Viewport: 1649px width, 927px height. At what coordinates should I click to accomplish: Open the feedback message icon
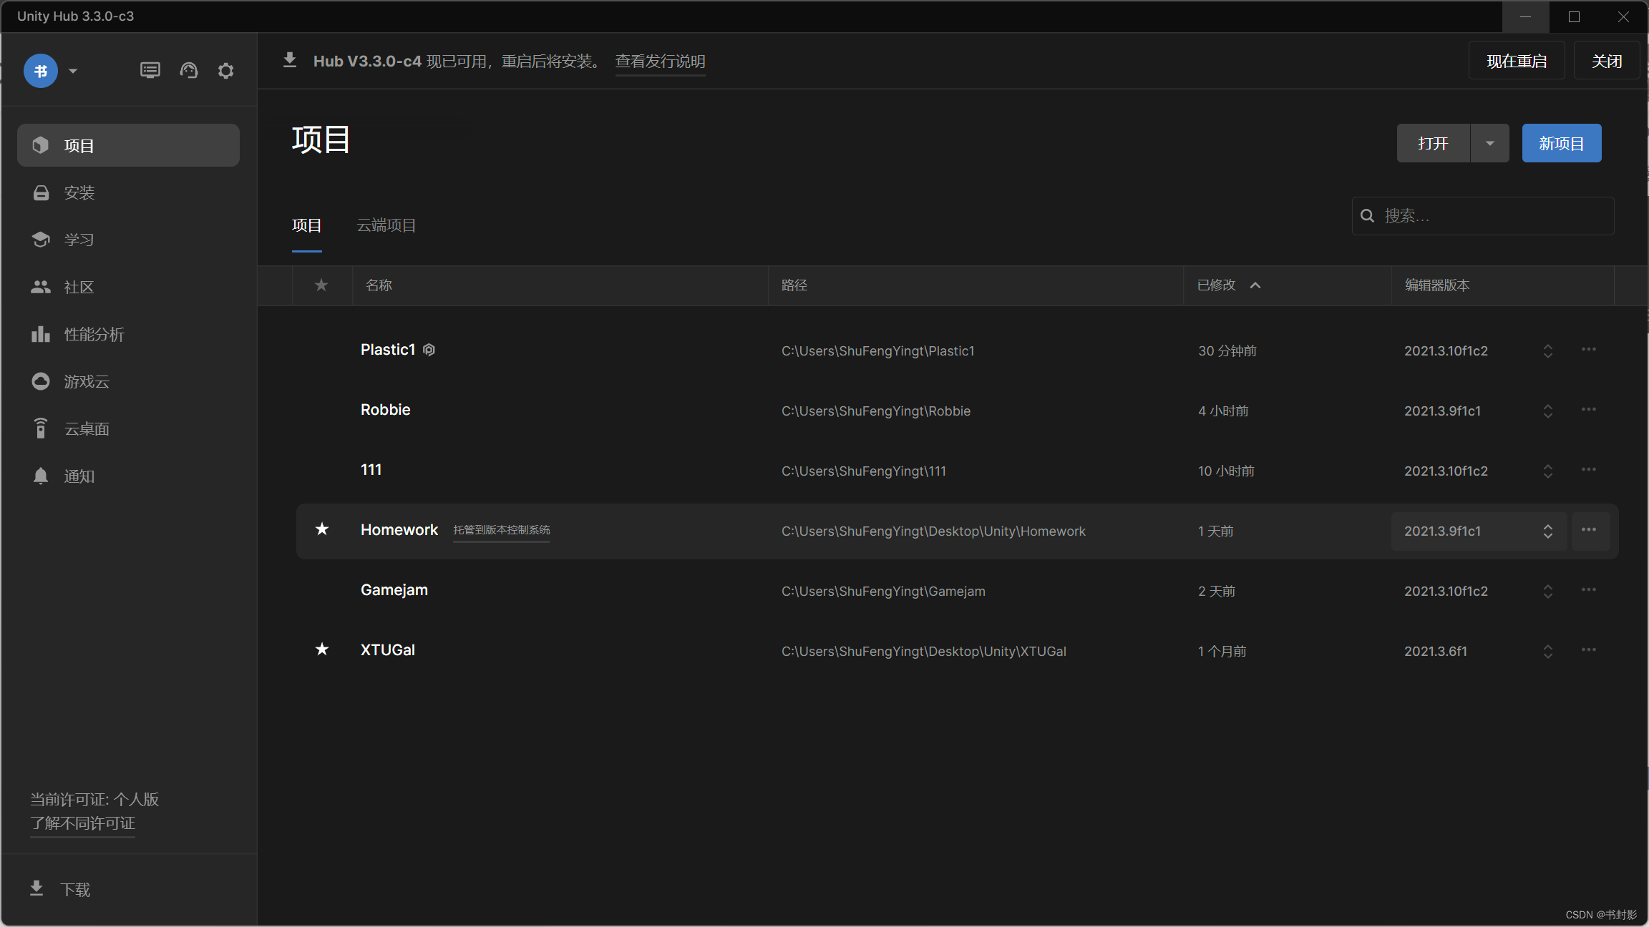click(x=150, y=71)
